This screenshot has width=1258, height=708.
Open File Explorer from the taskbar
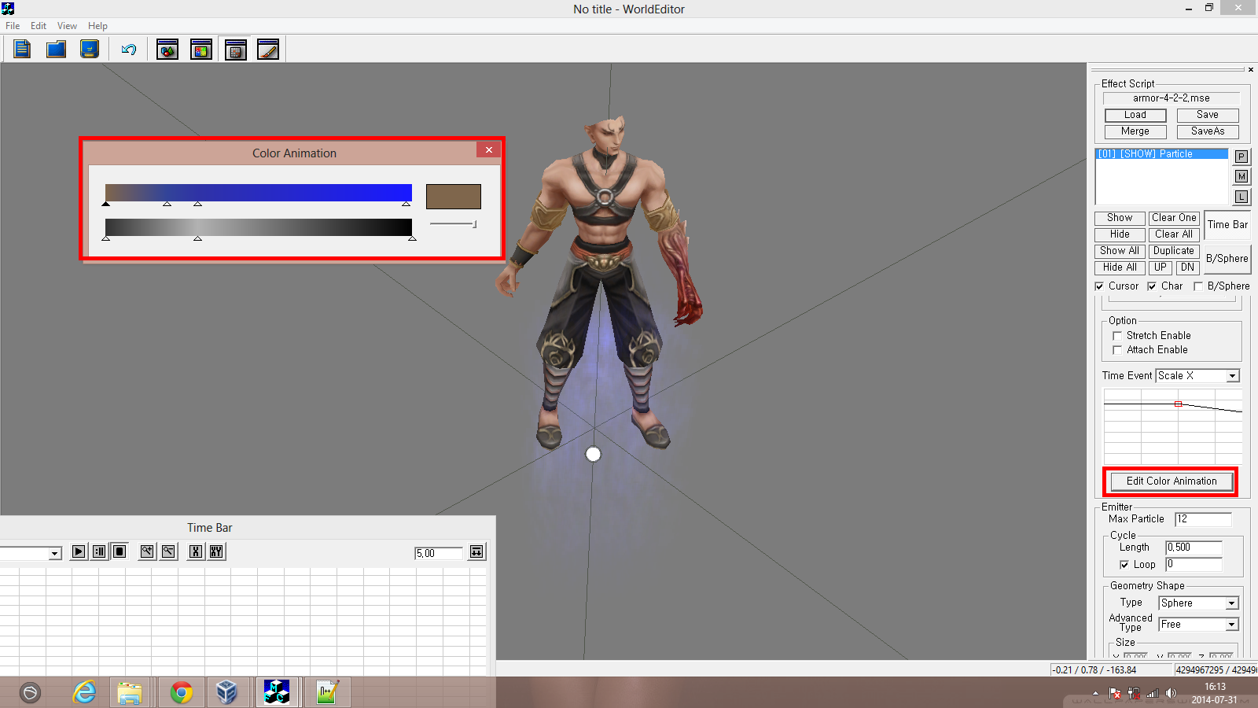(x=130, y=692)
